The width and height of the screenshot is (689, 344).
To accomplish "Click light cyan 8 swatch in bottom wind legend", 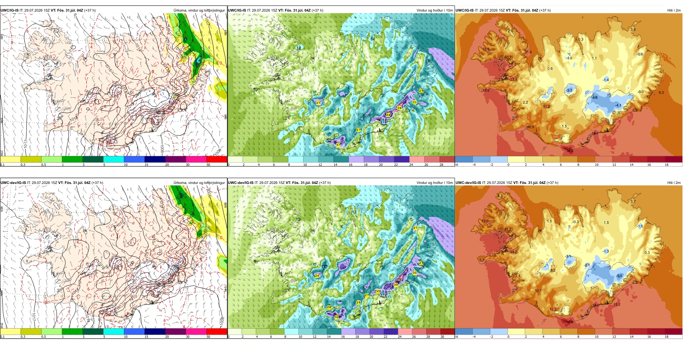I will pos(292,331).
